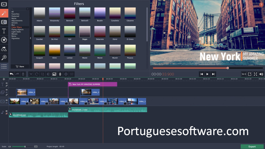Select the soundtrack_2.wav audio clip

[108, 110]
